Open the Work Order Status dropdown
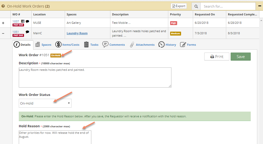The height and width of the screenshot is (144, 263). (x=45, y=103)
